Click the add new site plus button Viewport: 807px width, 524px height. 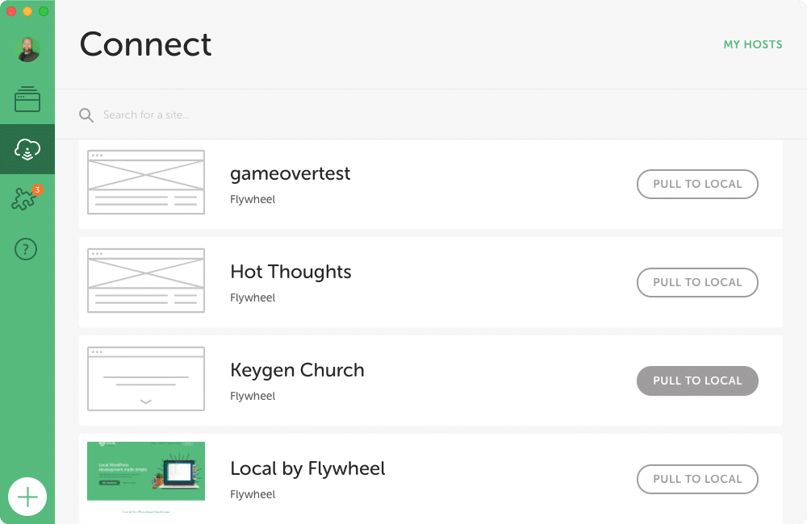27,497
